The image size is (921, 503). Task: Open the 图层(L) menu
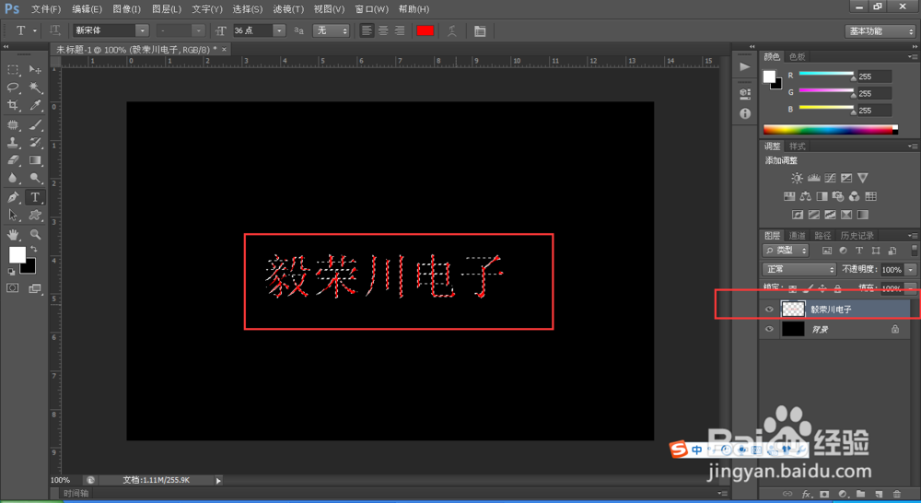pos(166,9)
